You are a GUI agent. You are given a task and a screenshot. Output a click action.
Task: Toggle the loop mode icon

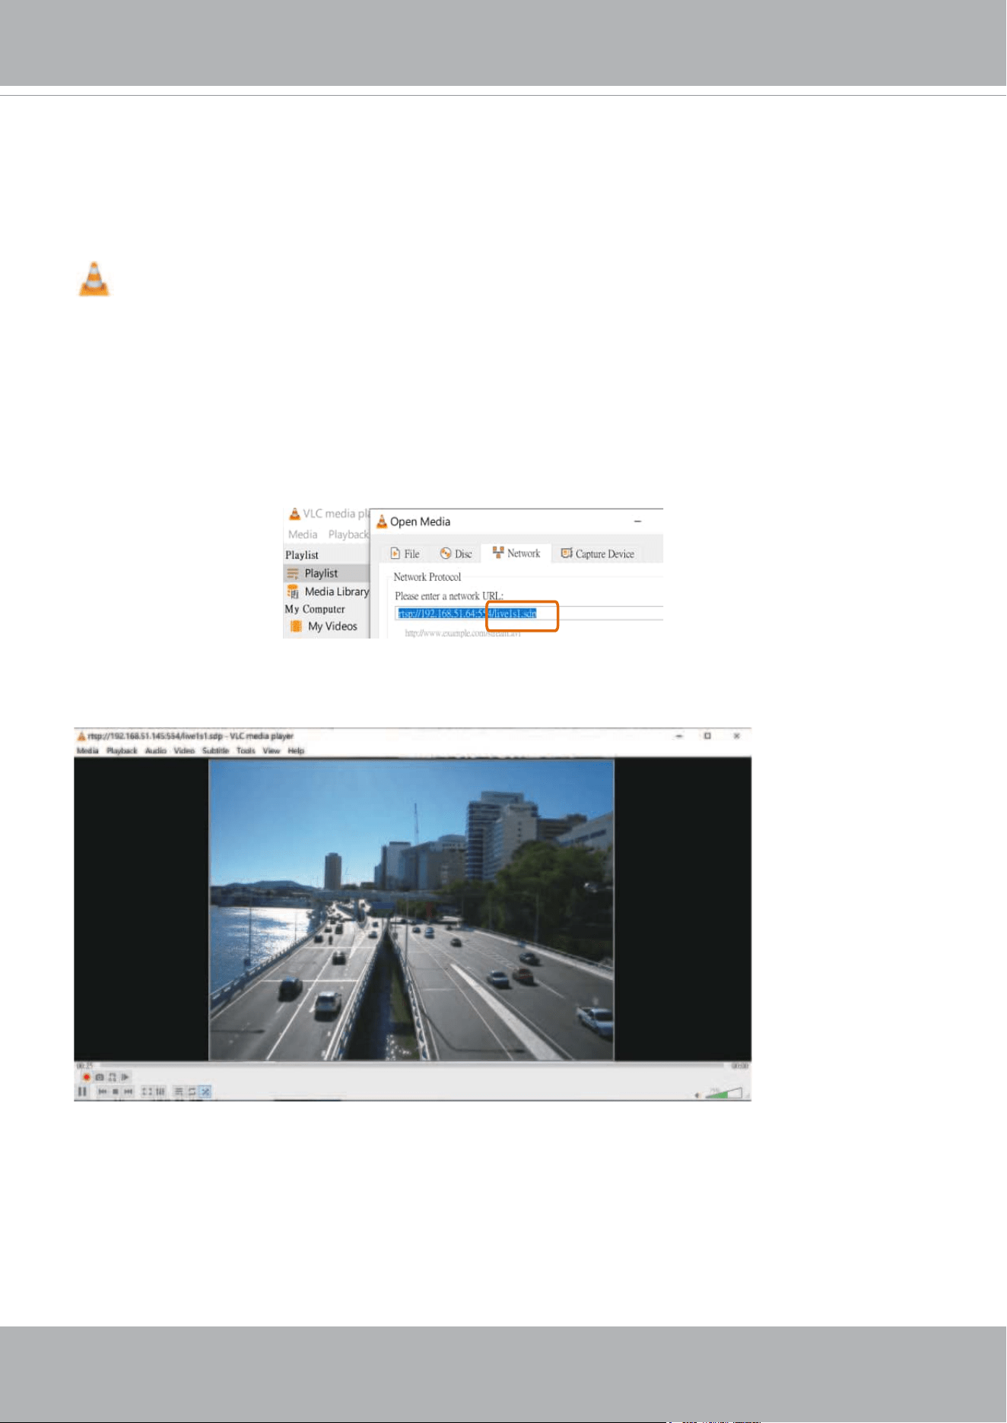pos(192,1092)
